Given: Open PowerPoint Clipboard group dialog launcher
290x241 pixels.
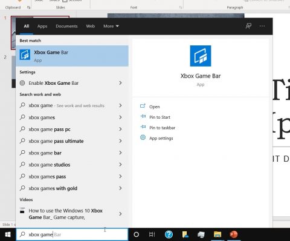Looking at the screenshot, I should pyautogui.click(x=28, y=7).
